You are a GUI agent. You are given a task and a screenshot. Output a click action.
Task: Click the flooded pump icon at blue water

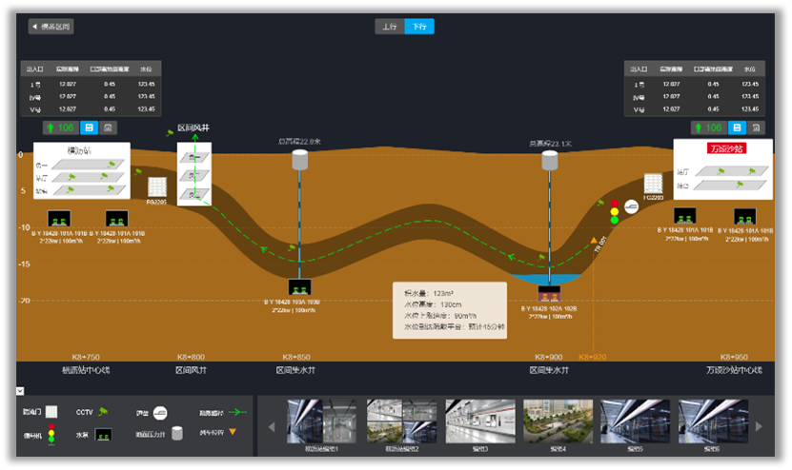548,293
